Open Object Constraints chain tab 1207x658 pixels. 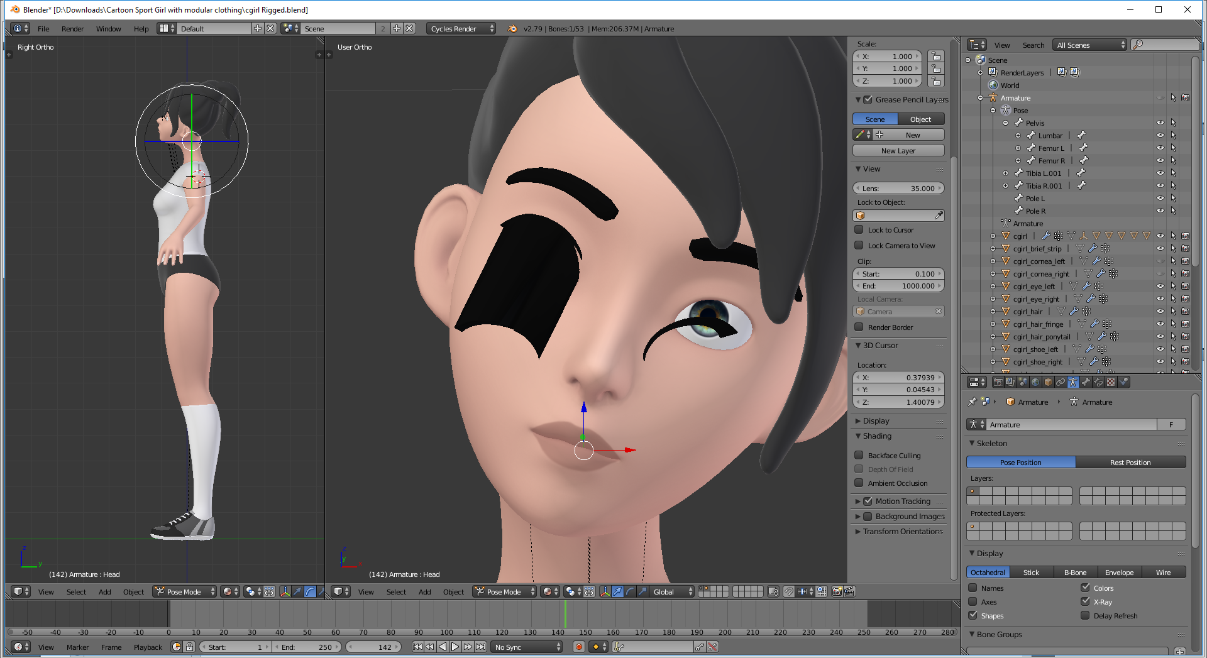click(1061, 382)
